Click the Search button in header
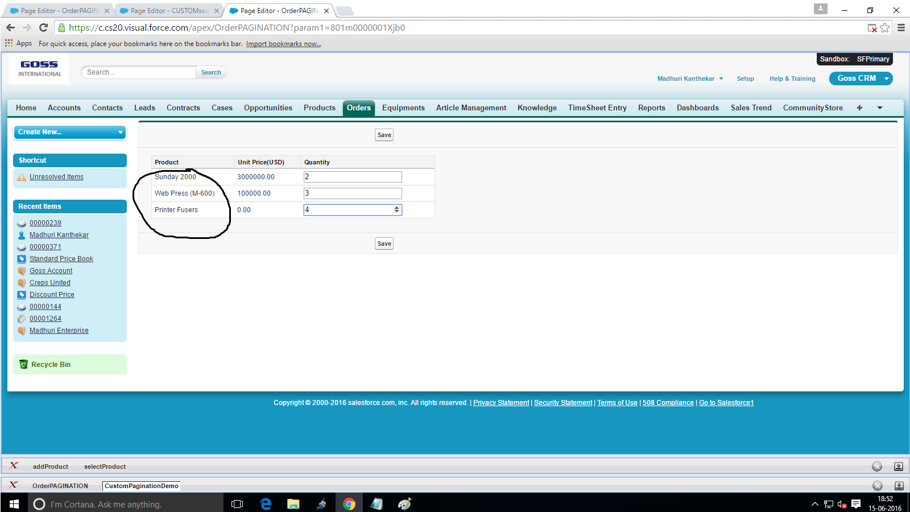The image size is (910, 512). tap(211, 72)
